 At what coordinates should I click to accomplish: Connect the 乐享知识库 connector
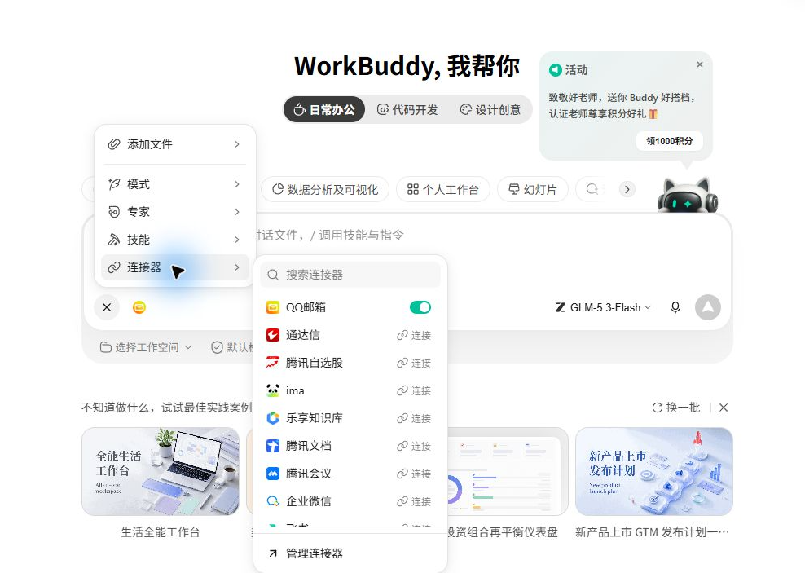click(414, 418)
